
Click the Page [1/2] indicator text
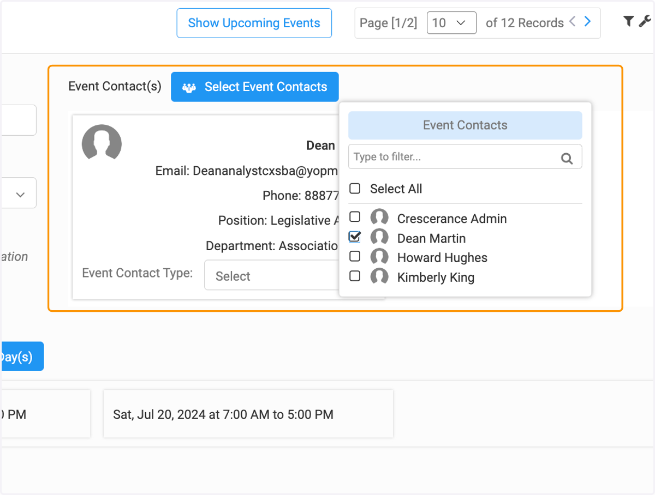point(388,23)
